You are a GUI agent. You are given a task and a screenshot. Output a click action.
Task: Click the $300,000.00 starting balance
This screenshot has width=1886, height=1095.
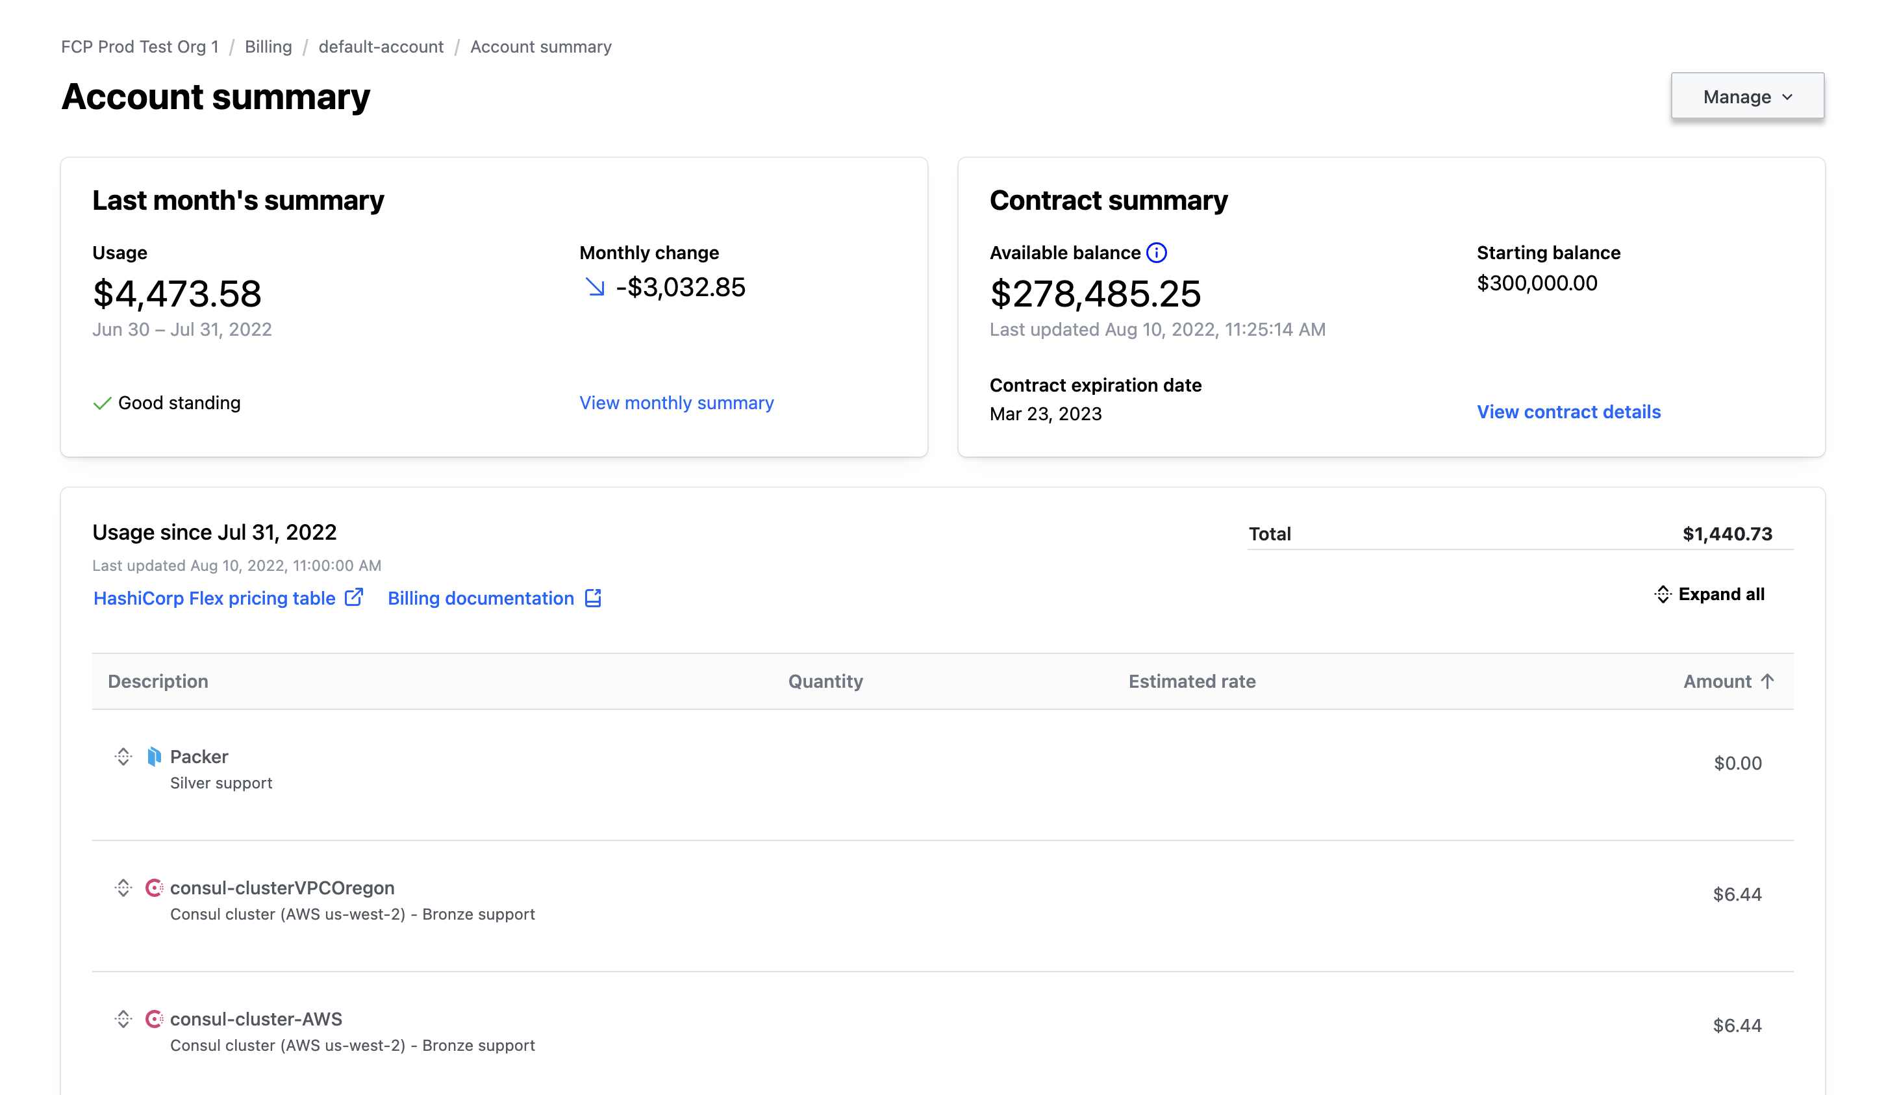[1537, 283]
